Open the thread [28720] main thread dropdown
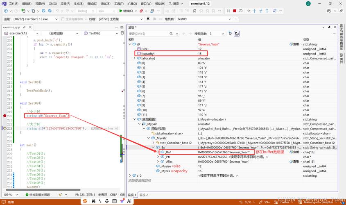The width and height of the screenshot is (346, 205). [x=120, y=19]
